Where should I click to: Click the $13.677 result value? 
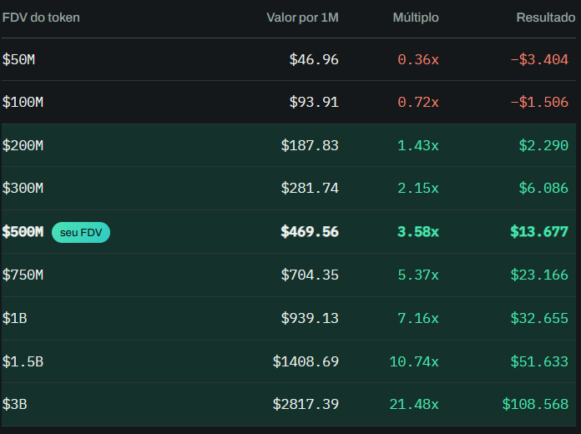pos(539,232)
